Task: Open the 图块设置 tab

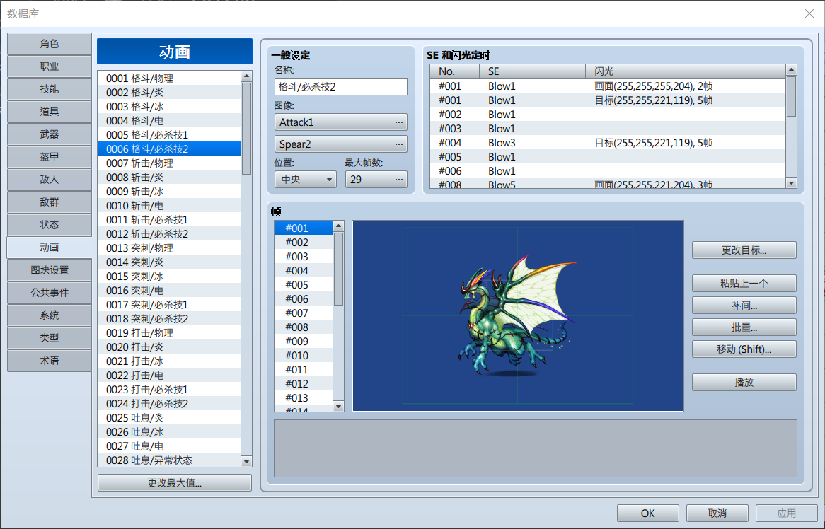Action: (49, 269)
